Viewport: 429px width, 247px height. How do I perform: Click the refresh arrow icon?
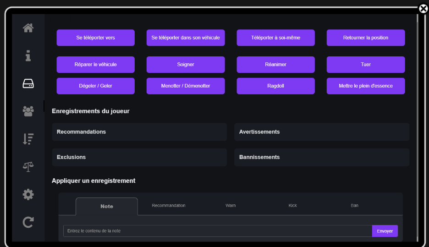click(28, 222)
